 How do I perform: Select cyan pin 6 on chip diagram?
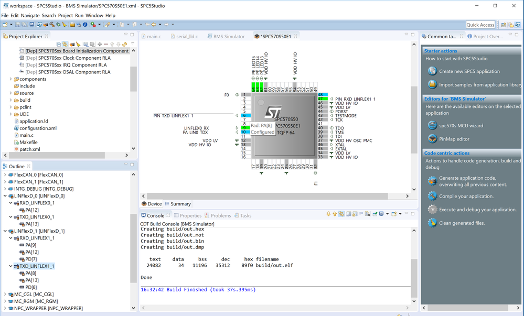[245, 115]
